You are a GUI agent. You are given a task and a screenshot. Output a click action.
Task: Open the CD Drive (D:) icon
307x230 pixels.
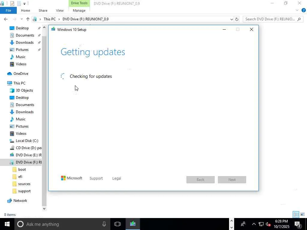click(x=12, y=148)
